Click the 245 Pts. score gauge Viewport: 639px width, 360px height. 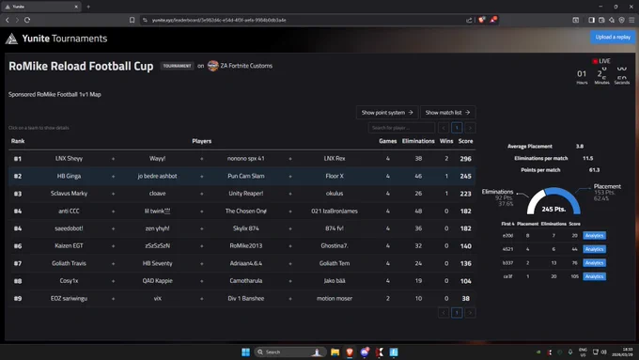tap(553, 201)
